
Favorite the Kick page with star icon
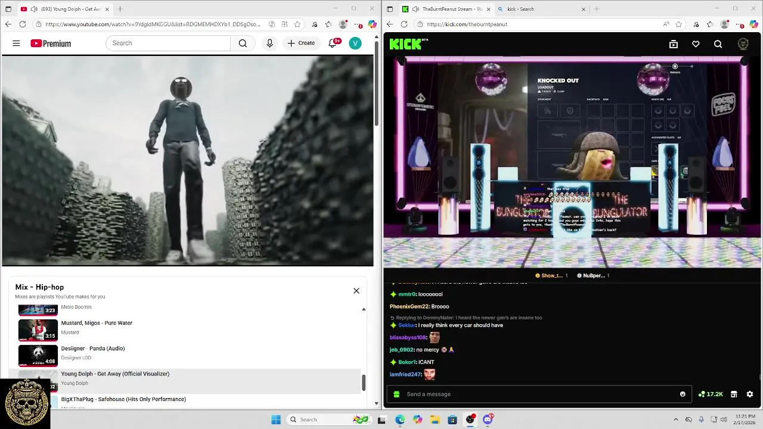679,24
